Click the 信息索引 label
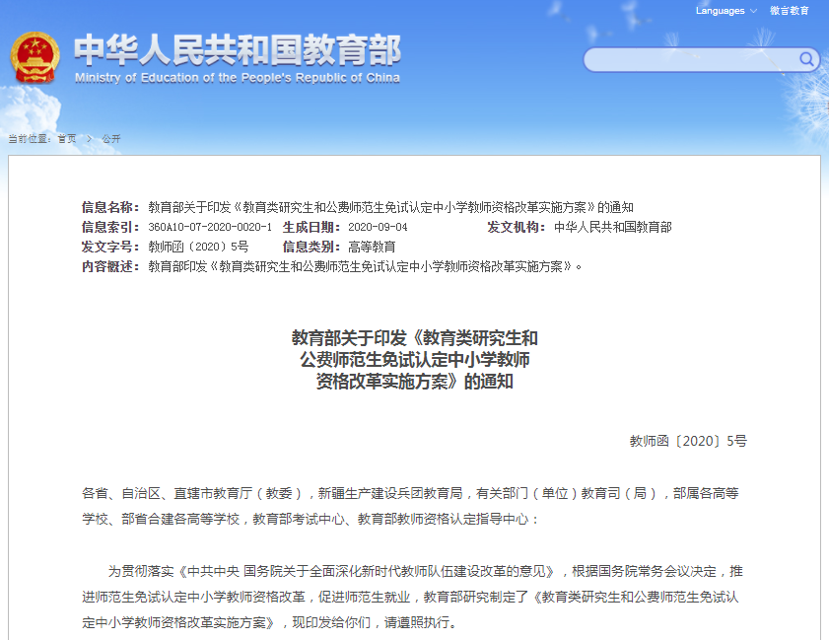Viewport: 829px width, 640px height. (110, 227)
